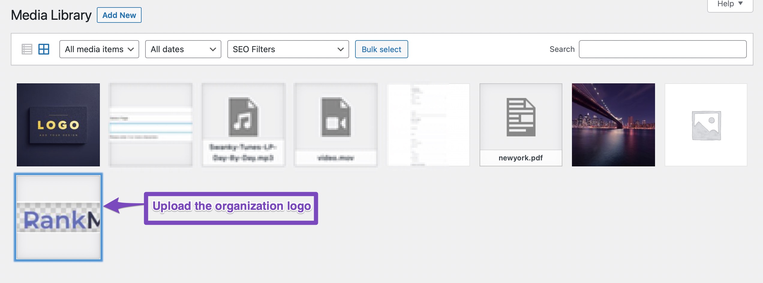Image resolution: width=763 pixels, height=283 pixels.
Task: Open the Brooklyn Bridge night photo
Action: point(613,125)
